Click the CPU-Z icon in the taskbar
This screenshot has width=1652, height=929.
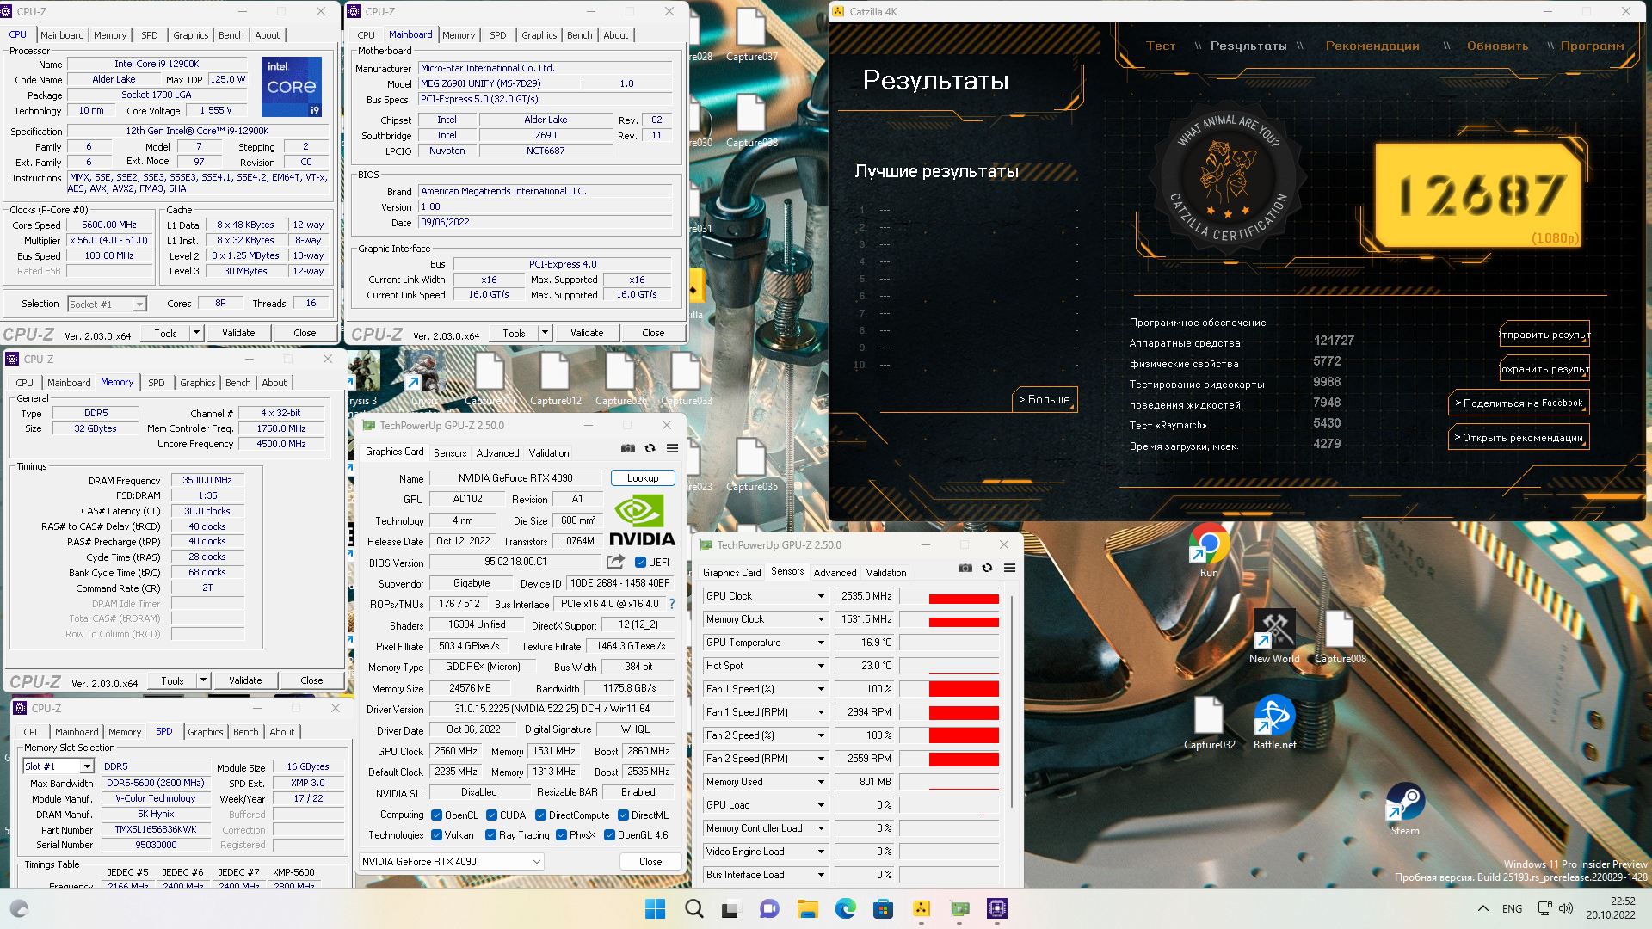click(997, 908)
